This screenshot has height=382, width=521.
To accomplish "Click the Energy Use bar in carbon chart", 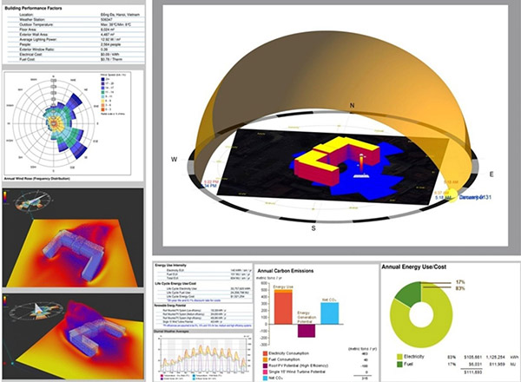I will click(x=283, y=306).
